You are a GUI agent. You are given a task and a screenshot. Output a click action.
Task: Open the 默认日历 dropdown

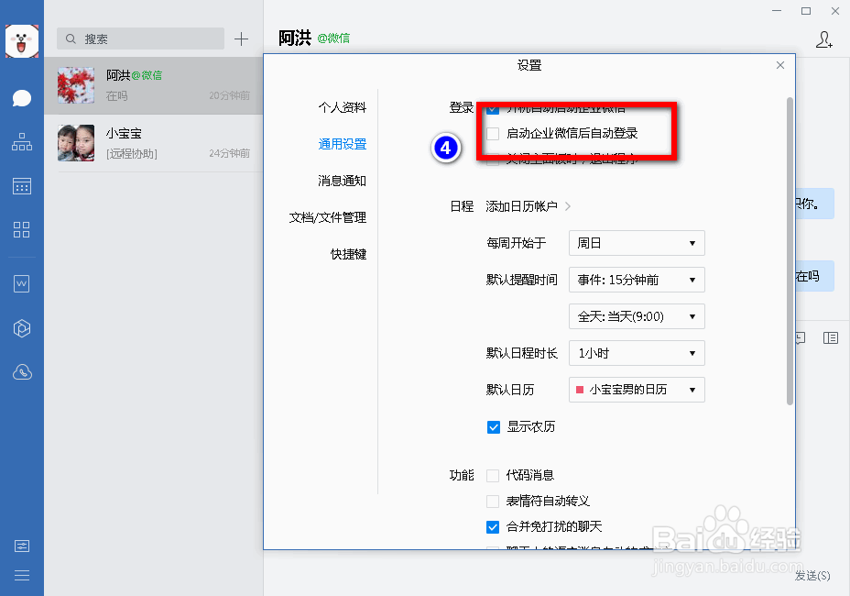(x=636, y=389)
